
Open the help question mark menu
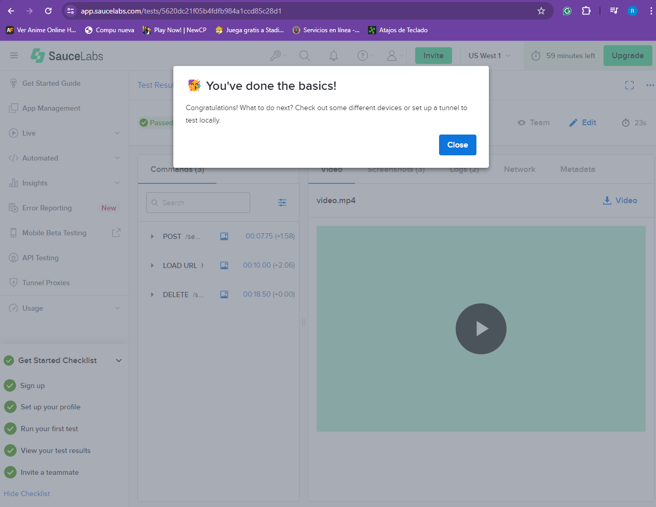(365, 56)
